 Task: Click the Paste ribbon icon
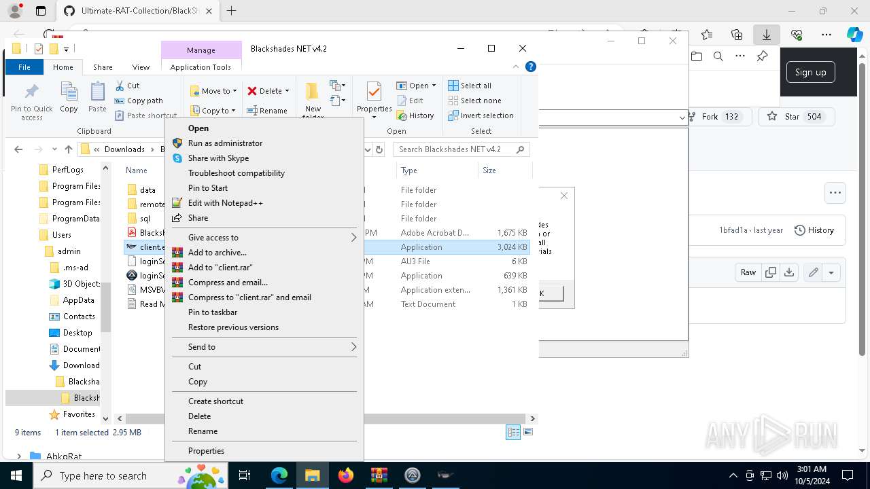(x=97, y=97)
